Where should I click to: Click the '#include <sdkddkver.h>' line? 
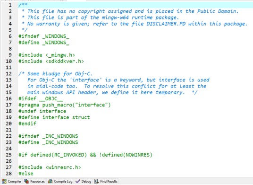pyautogui.click(x=51, y=61)
